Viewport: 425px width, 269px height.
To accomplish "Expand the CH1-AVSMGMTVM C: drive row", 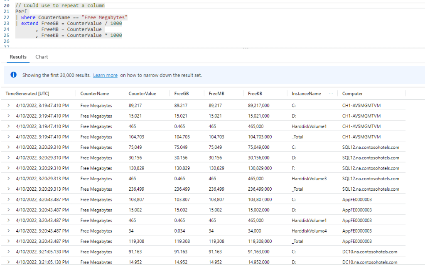I will click(8, 106).
